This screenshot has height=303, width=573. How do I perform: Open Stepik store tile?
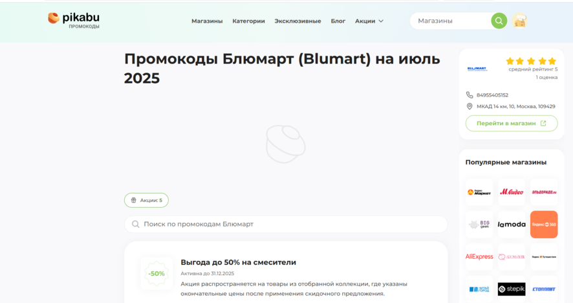pos(512,289)
